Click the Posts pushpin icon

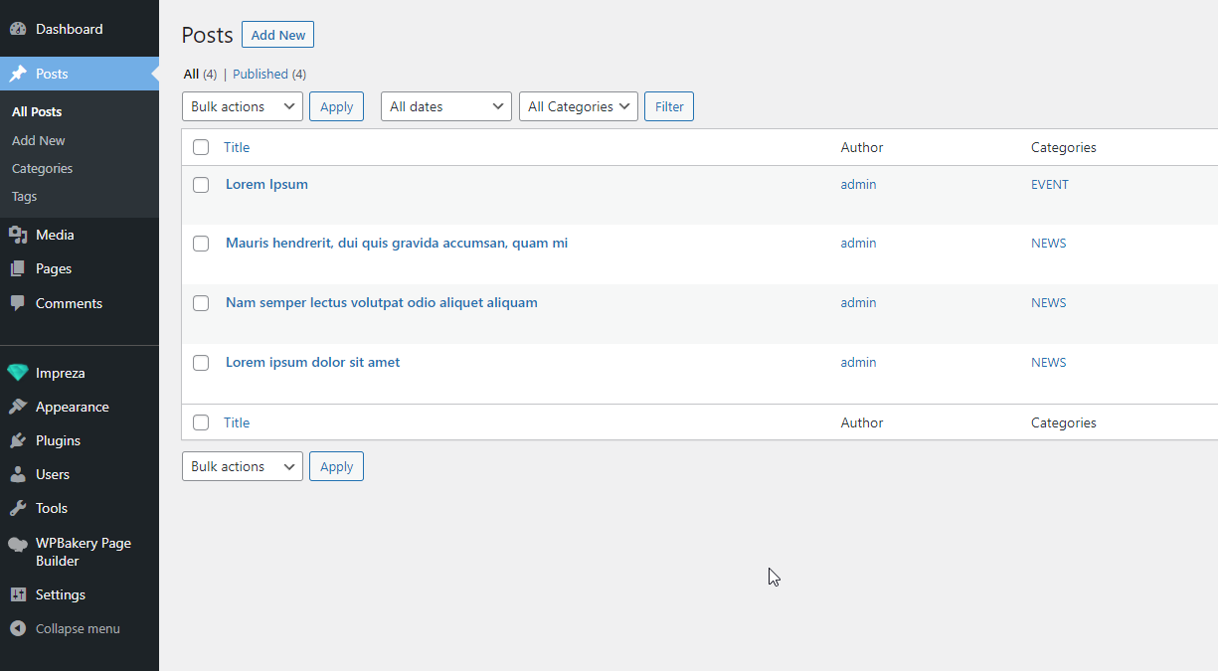[x=18, y=74]
